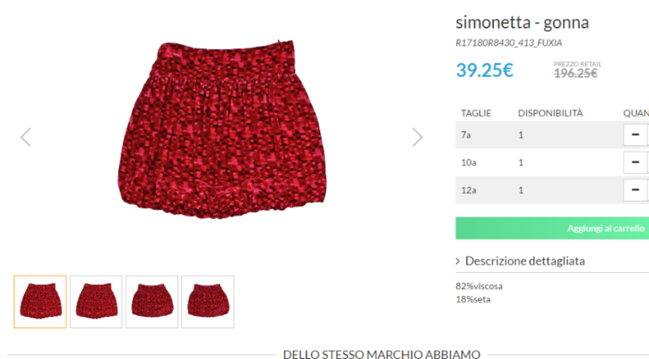Click the DELLO STESSO MARCHIO ABBIAMO heading
The width and height of the screenshot is (649, 359).
click(382, 355)
